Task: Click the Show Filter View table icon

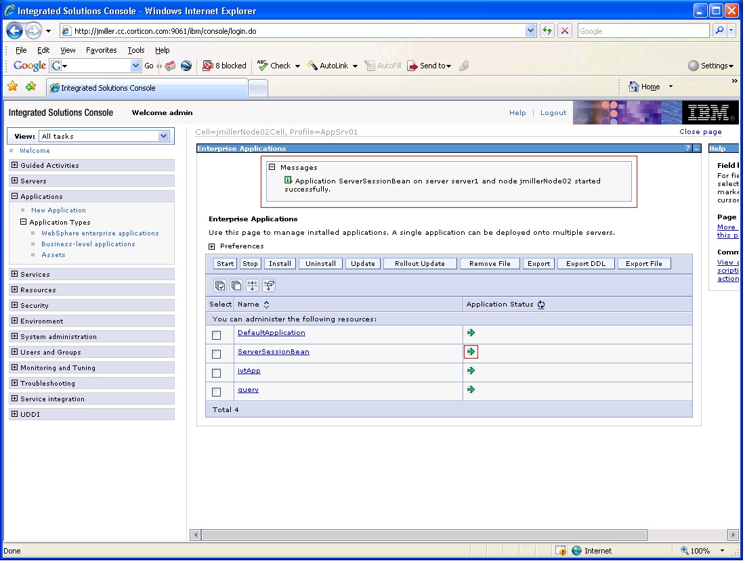Action: pyautogui.click(x=253, y=286)
